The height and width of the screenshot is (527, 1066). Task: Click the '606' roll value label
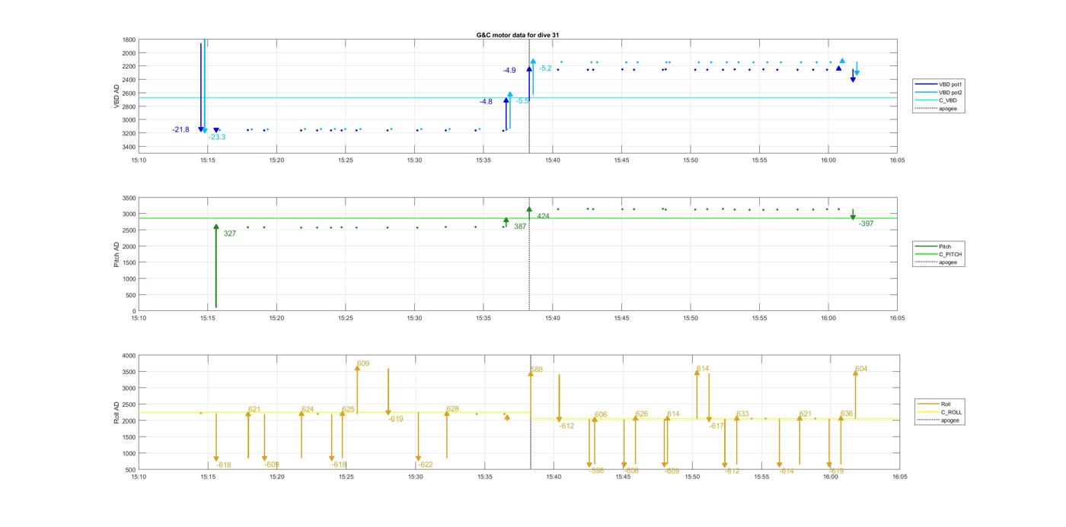(x=602, y=414)
